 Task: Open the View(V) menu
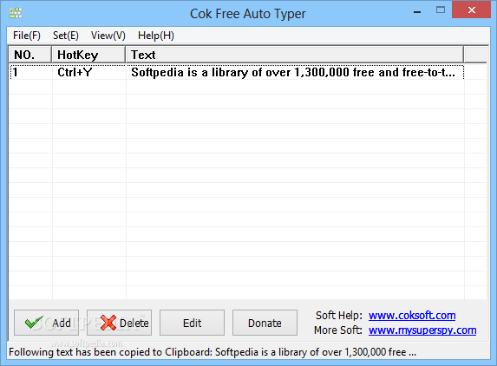(x=108, y=36)
